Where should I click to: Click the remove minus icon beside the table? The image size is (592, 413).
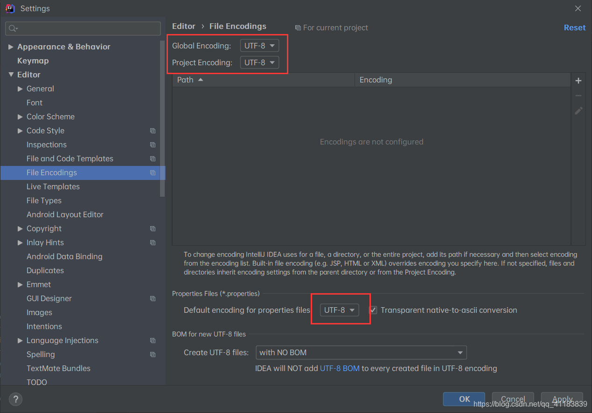tap(578, 96)
